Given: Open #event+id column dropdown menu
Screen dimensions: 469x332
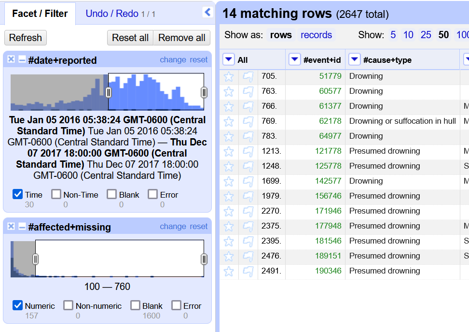Looking at the screenshot, I should point(294,59).
